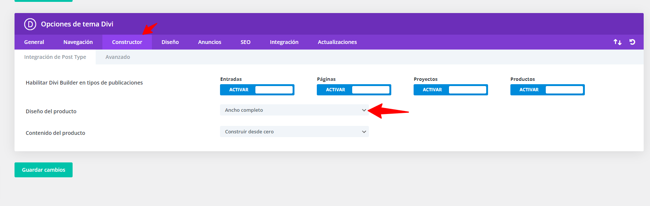Viewport: 650px width, 206px height.
Task: Switch to the General tab
Action: click(x=34, y=42)
